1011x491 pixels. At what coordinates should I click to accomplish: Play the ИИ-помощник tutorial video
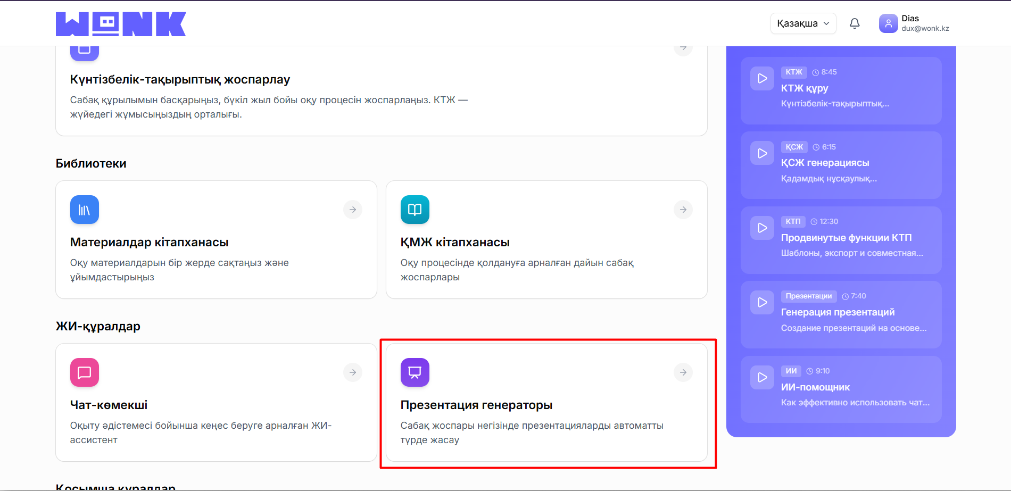click(x=761, y=377)
